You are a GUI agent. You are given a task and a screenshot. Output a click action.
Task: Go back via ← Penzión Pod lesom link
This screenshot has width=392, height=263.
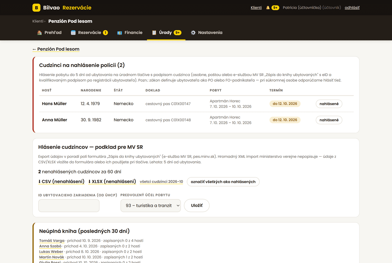pyautogui.click(x=56, y=49)
